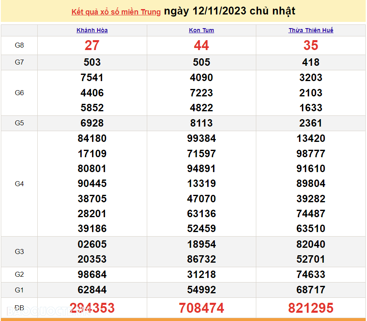Screen dimensions: 367x321
Task: Click the G4 number 89804
Action: 311,184
